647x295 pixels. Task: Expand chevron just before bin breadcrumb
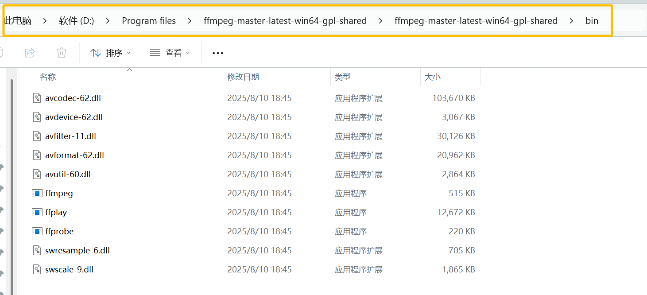tap(572, 21)
